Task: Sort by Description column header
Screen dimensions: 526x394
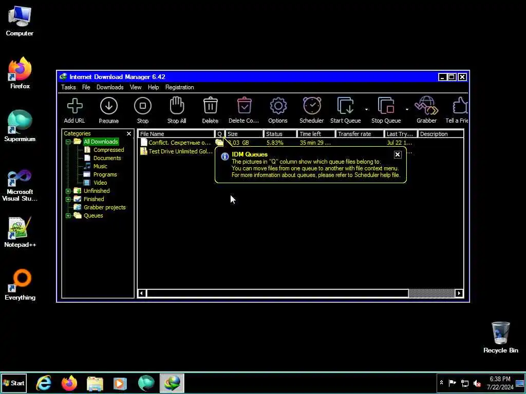Action: pos(441,134)
